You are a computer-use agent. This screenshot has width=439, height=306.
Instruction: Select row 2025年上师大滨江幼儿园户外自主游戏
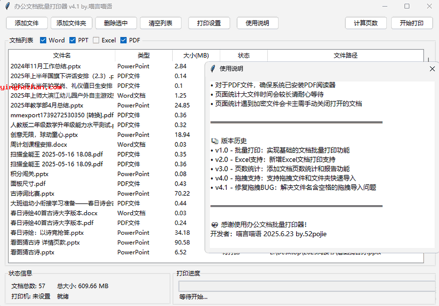click(x=107, y=96)
